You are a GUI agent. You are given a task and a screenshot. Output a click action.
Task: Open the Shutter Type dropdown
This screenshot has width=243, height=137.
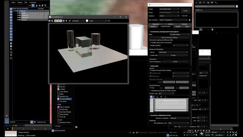(x=166, y=94)
